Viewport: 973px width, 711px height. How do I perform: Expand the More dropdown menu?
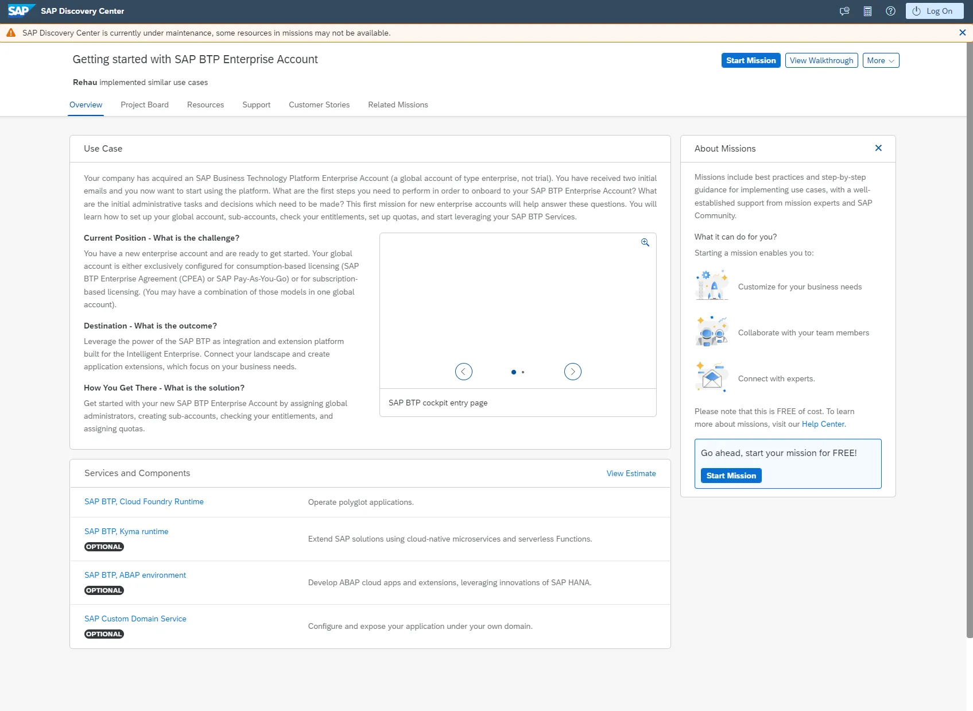point(880,60)
